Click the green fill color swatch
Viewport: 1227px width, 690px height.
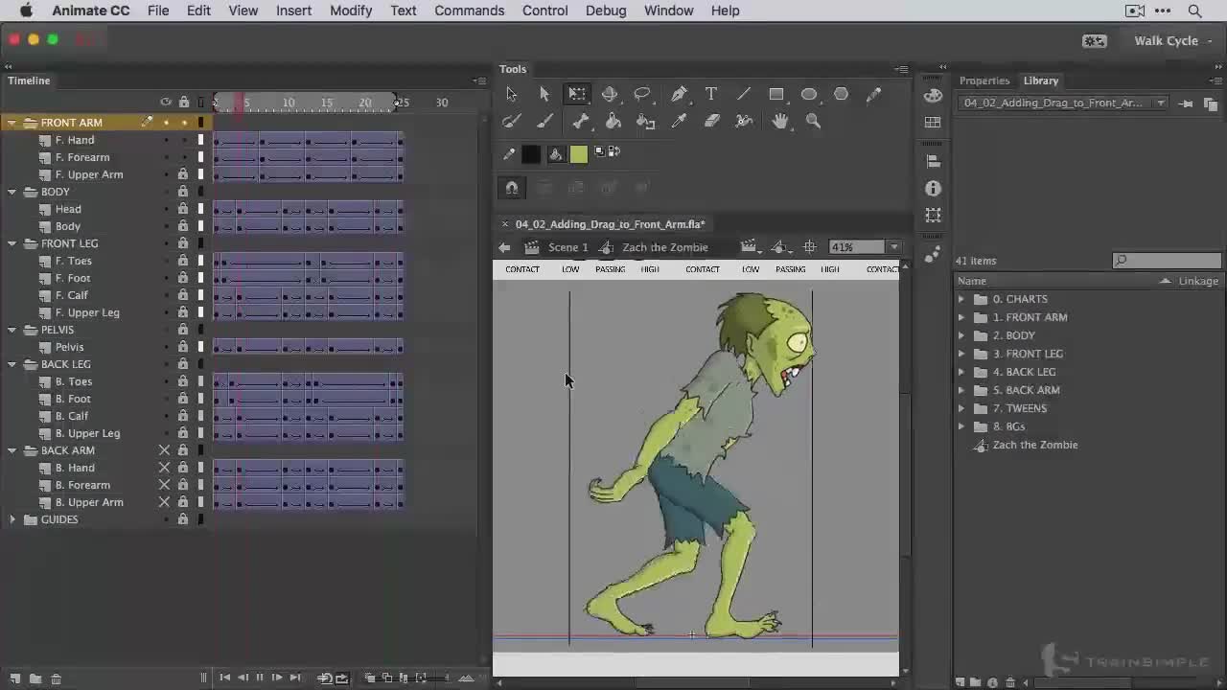point(578,153)
